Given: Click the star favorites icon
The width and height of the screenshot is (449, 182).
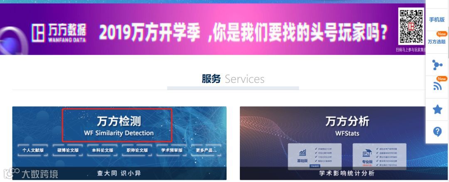Looking at the screenshot, I should (x=437, y=109).
